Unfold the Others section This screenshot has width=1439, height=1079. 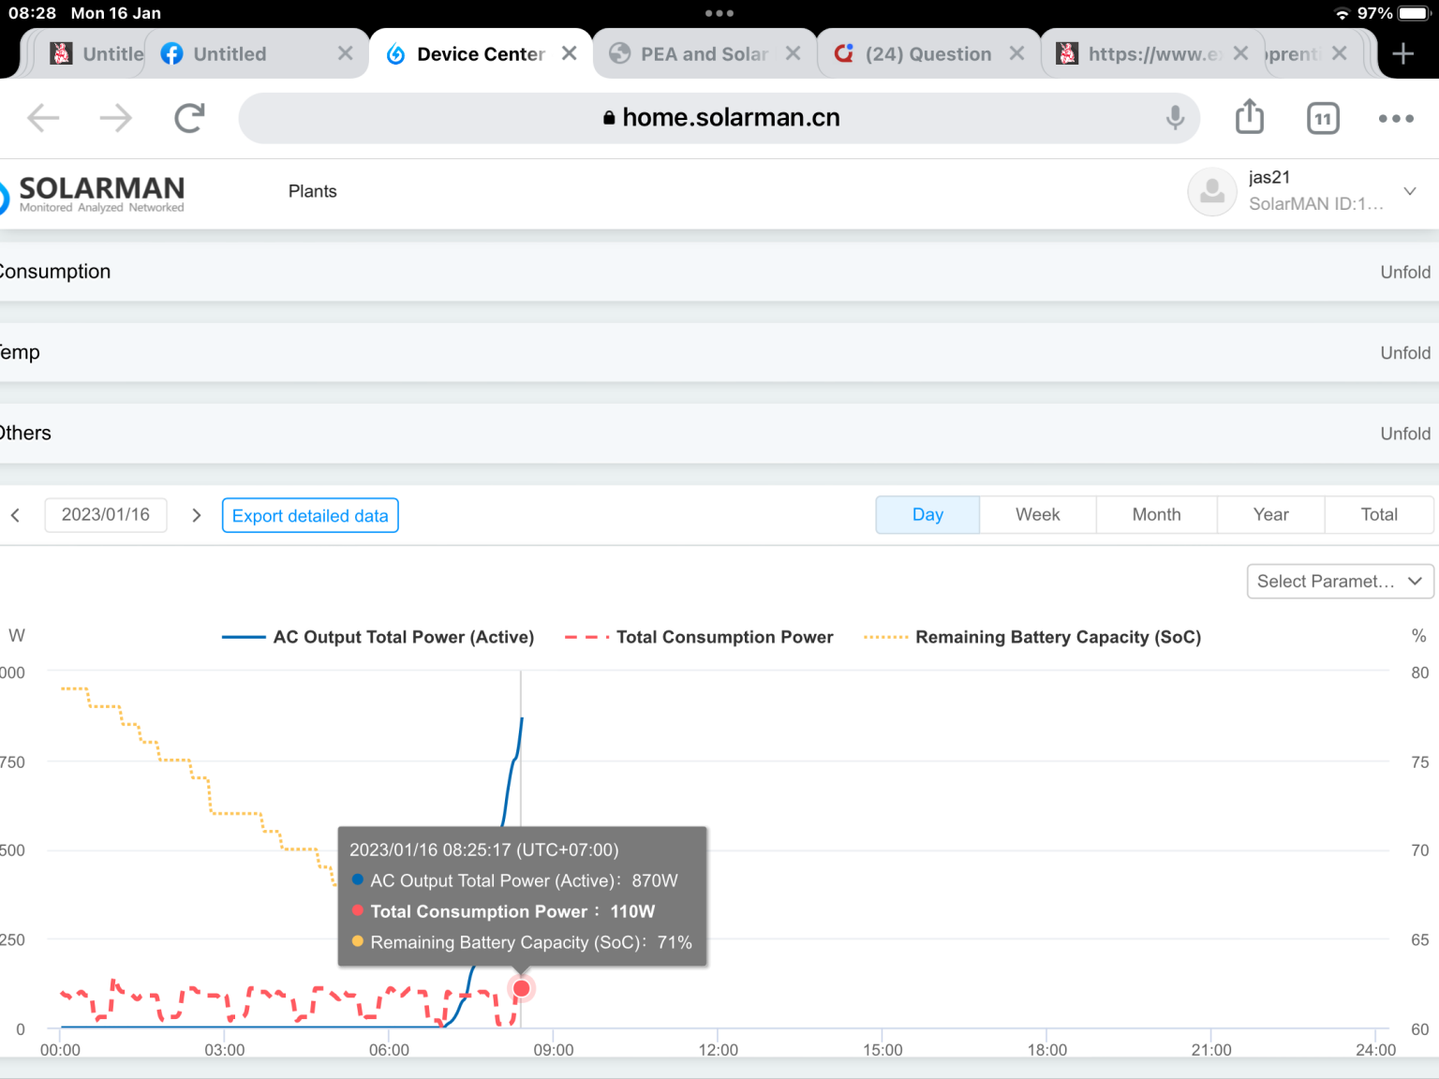pyautogui.click(x=1405, y=433)
